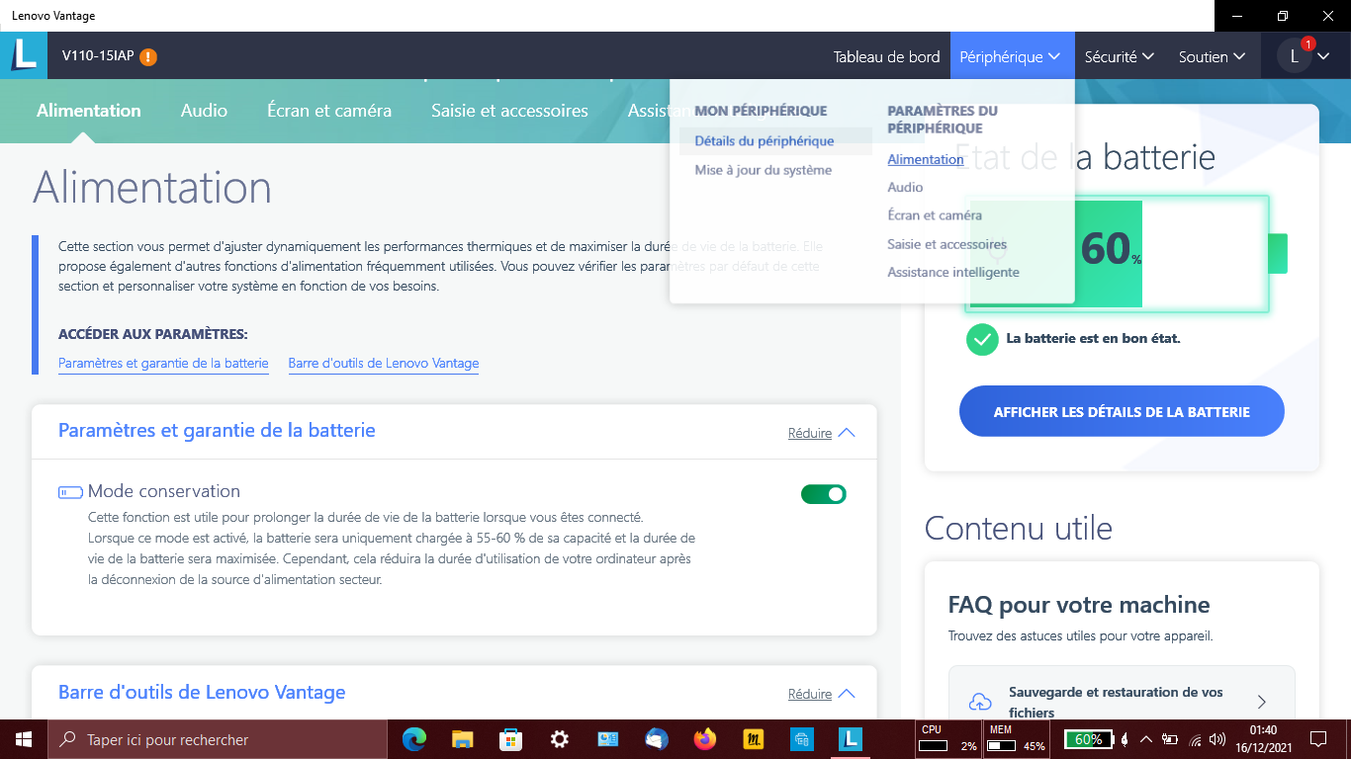Viewport: 1351px width, 759px height.
Task: Click the taskbar clock showing 01:40
Action: (x=1263, y=739)
